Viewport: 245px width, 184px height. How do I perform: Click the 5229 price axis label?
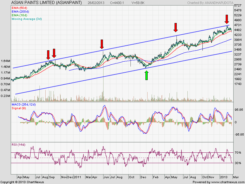tap(238, 15)
